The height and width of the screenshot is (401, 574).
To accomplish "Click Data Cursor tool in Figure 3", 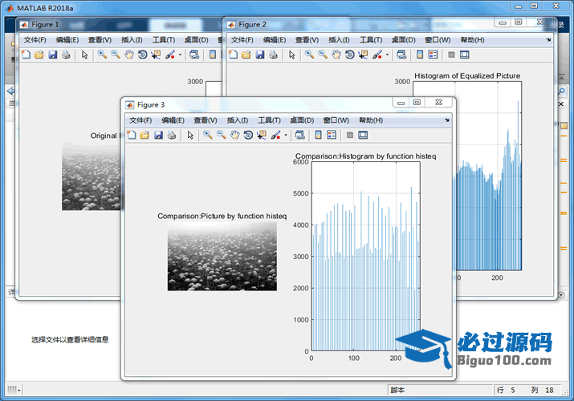I will click(262, 135).
